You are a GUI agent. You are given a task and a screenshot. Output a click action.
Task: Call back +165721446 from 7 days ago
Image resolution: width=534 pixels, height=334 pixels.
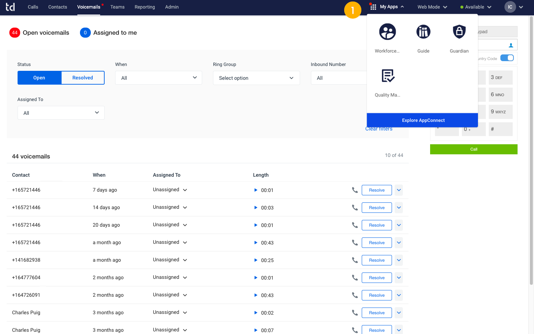coord(355,190)
